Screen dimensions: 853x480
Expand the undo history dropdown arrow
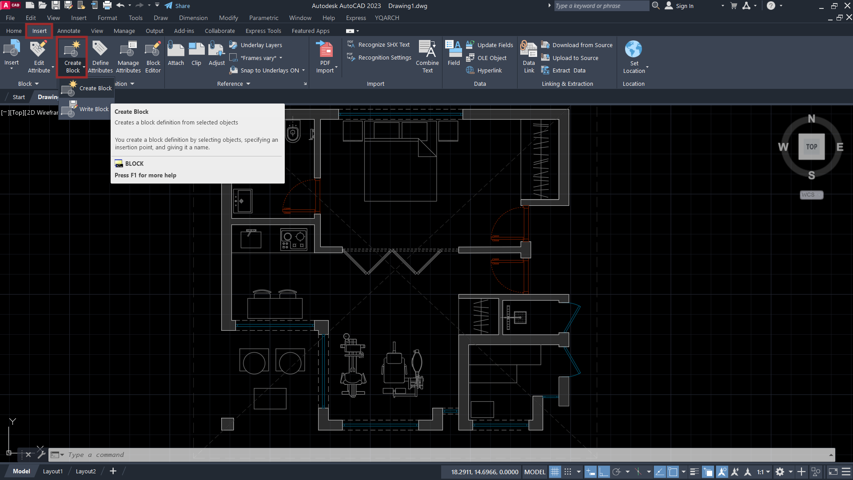tap(130, 5)
